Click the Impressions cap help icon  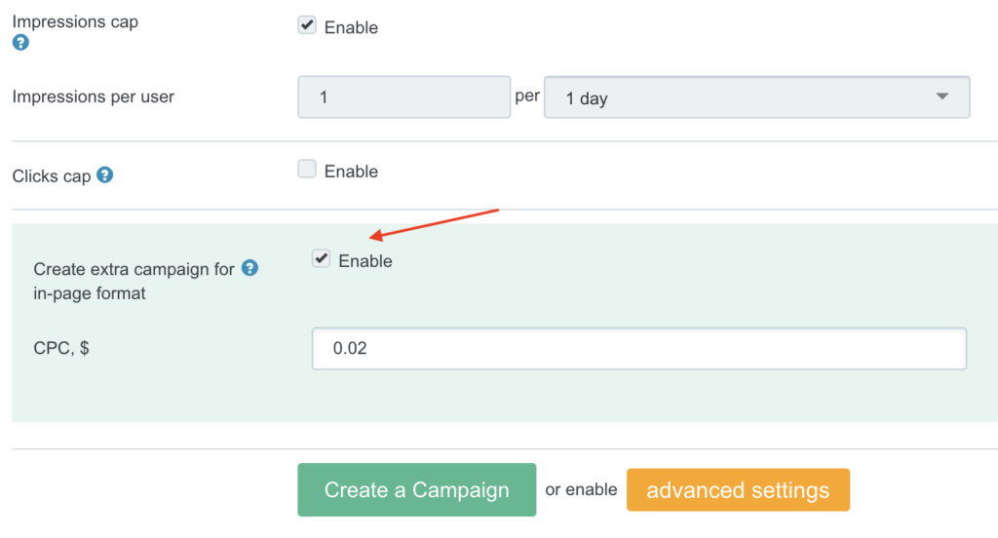(x=20, y=43)
